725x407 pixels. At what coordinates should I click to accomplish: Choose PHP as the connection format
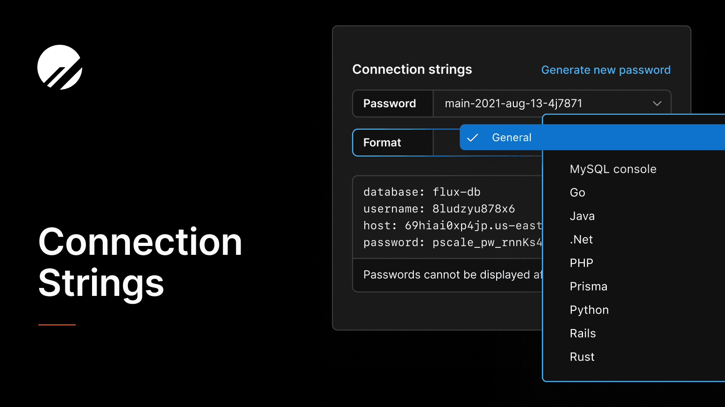click(x=582, y=262)
